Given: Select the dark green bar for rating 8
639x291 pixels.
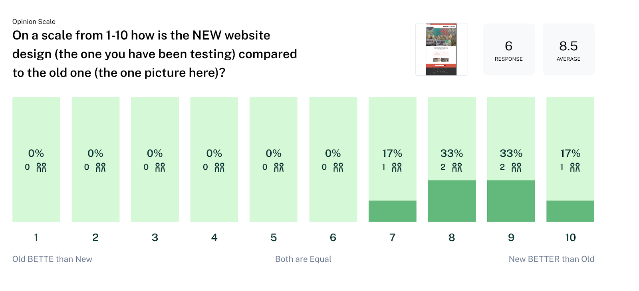Looking at the screenshot, I should tap(452, 201).
